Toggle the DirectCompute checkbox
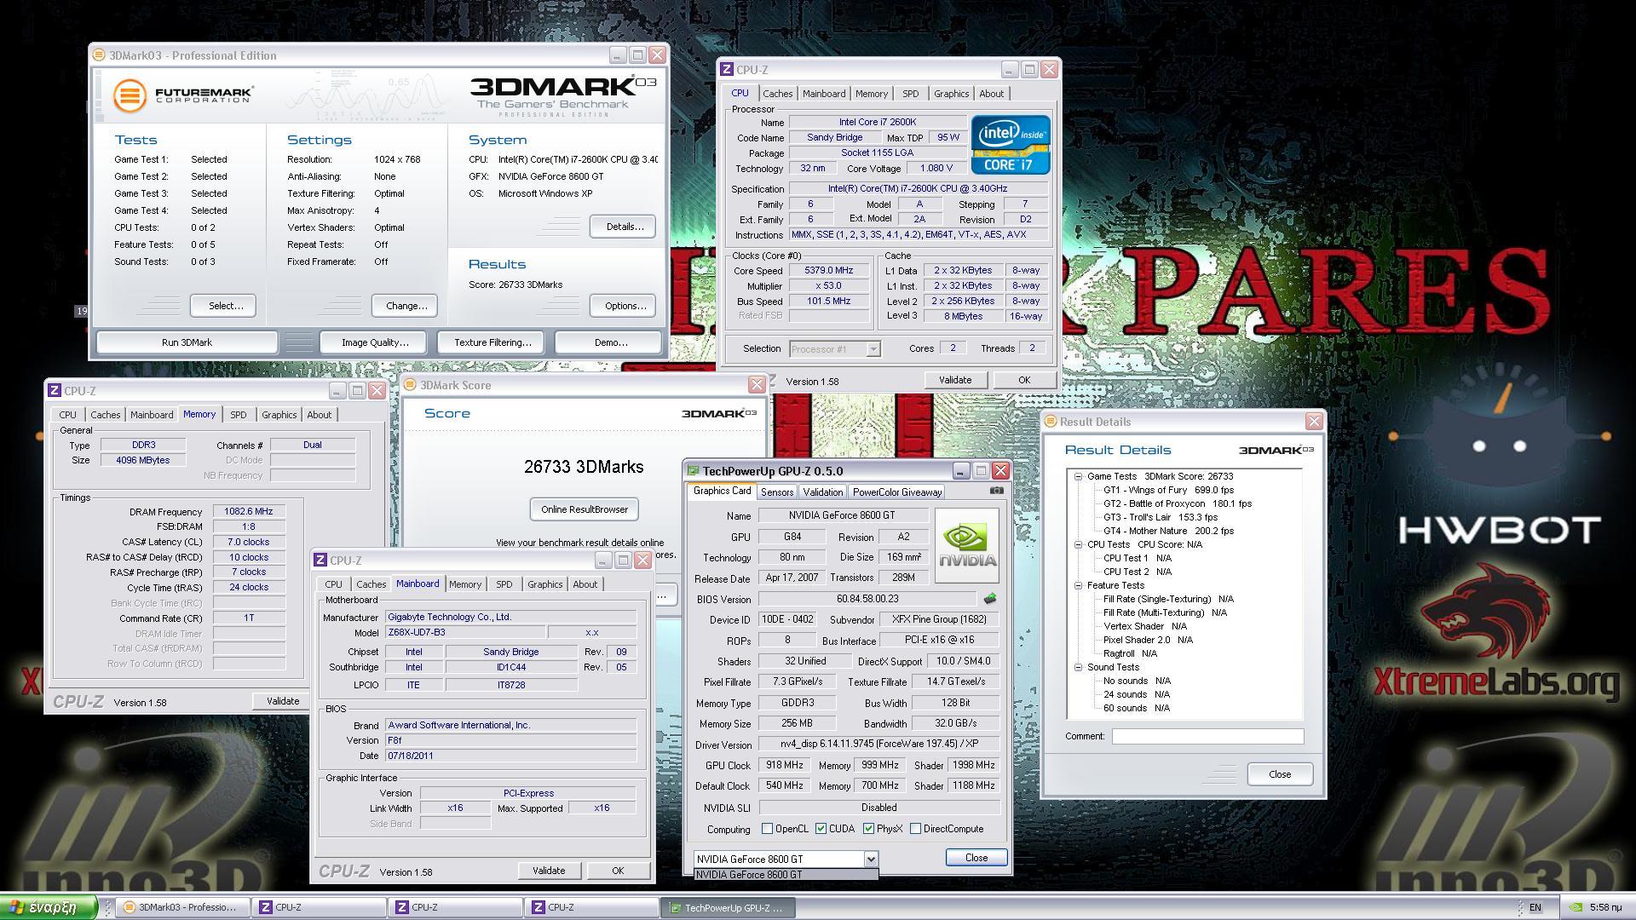Image resolution: width=1636 pixels, height=920 pixels. [x=915, y=829]
